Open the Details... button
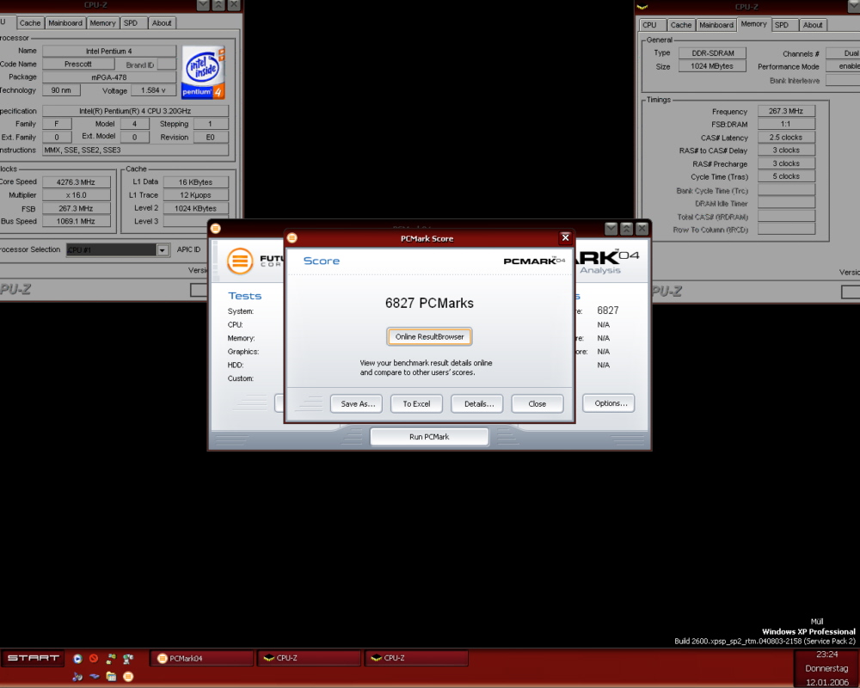This screenshot has width=860, height=688. tap(479, 404)
